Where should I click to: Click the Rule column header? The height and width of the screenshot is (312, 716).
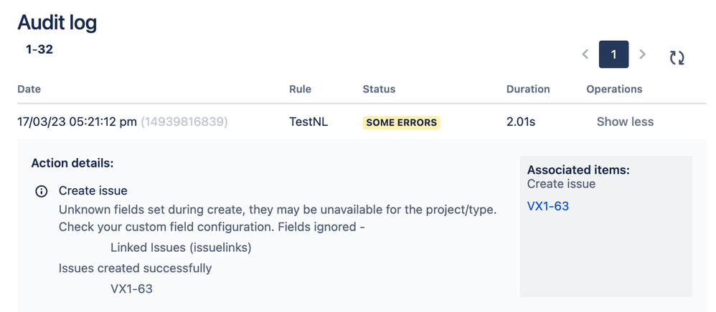point(300,89)
